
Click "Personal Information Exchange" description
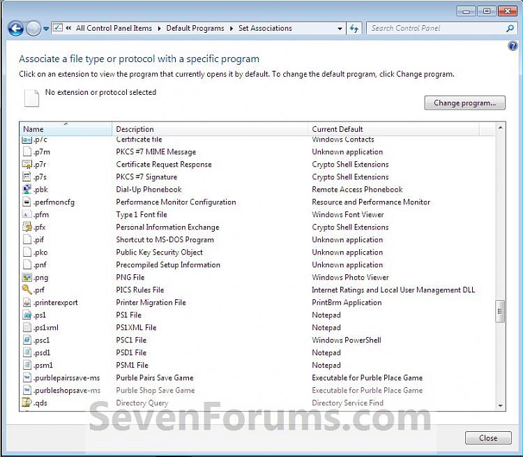[x=168, y=227]
